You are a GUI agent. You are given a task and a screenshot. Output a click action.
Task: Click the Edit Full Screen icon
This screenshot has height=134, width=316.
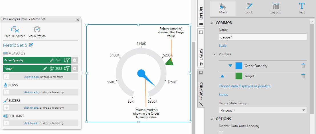(15, 30)
